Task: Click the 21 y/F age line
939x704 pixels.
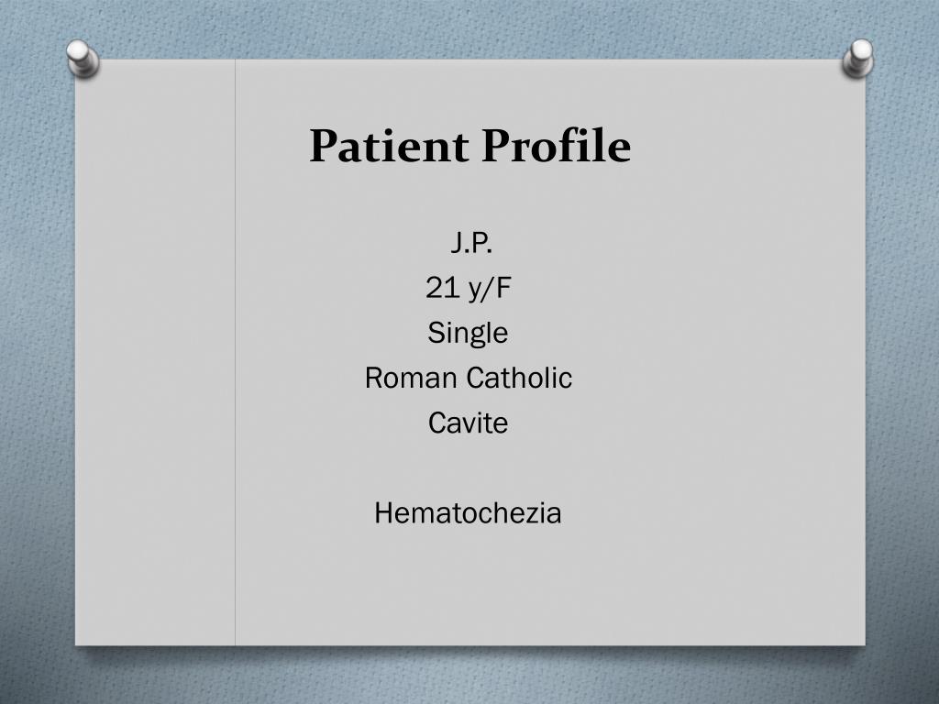Action: 469,289
